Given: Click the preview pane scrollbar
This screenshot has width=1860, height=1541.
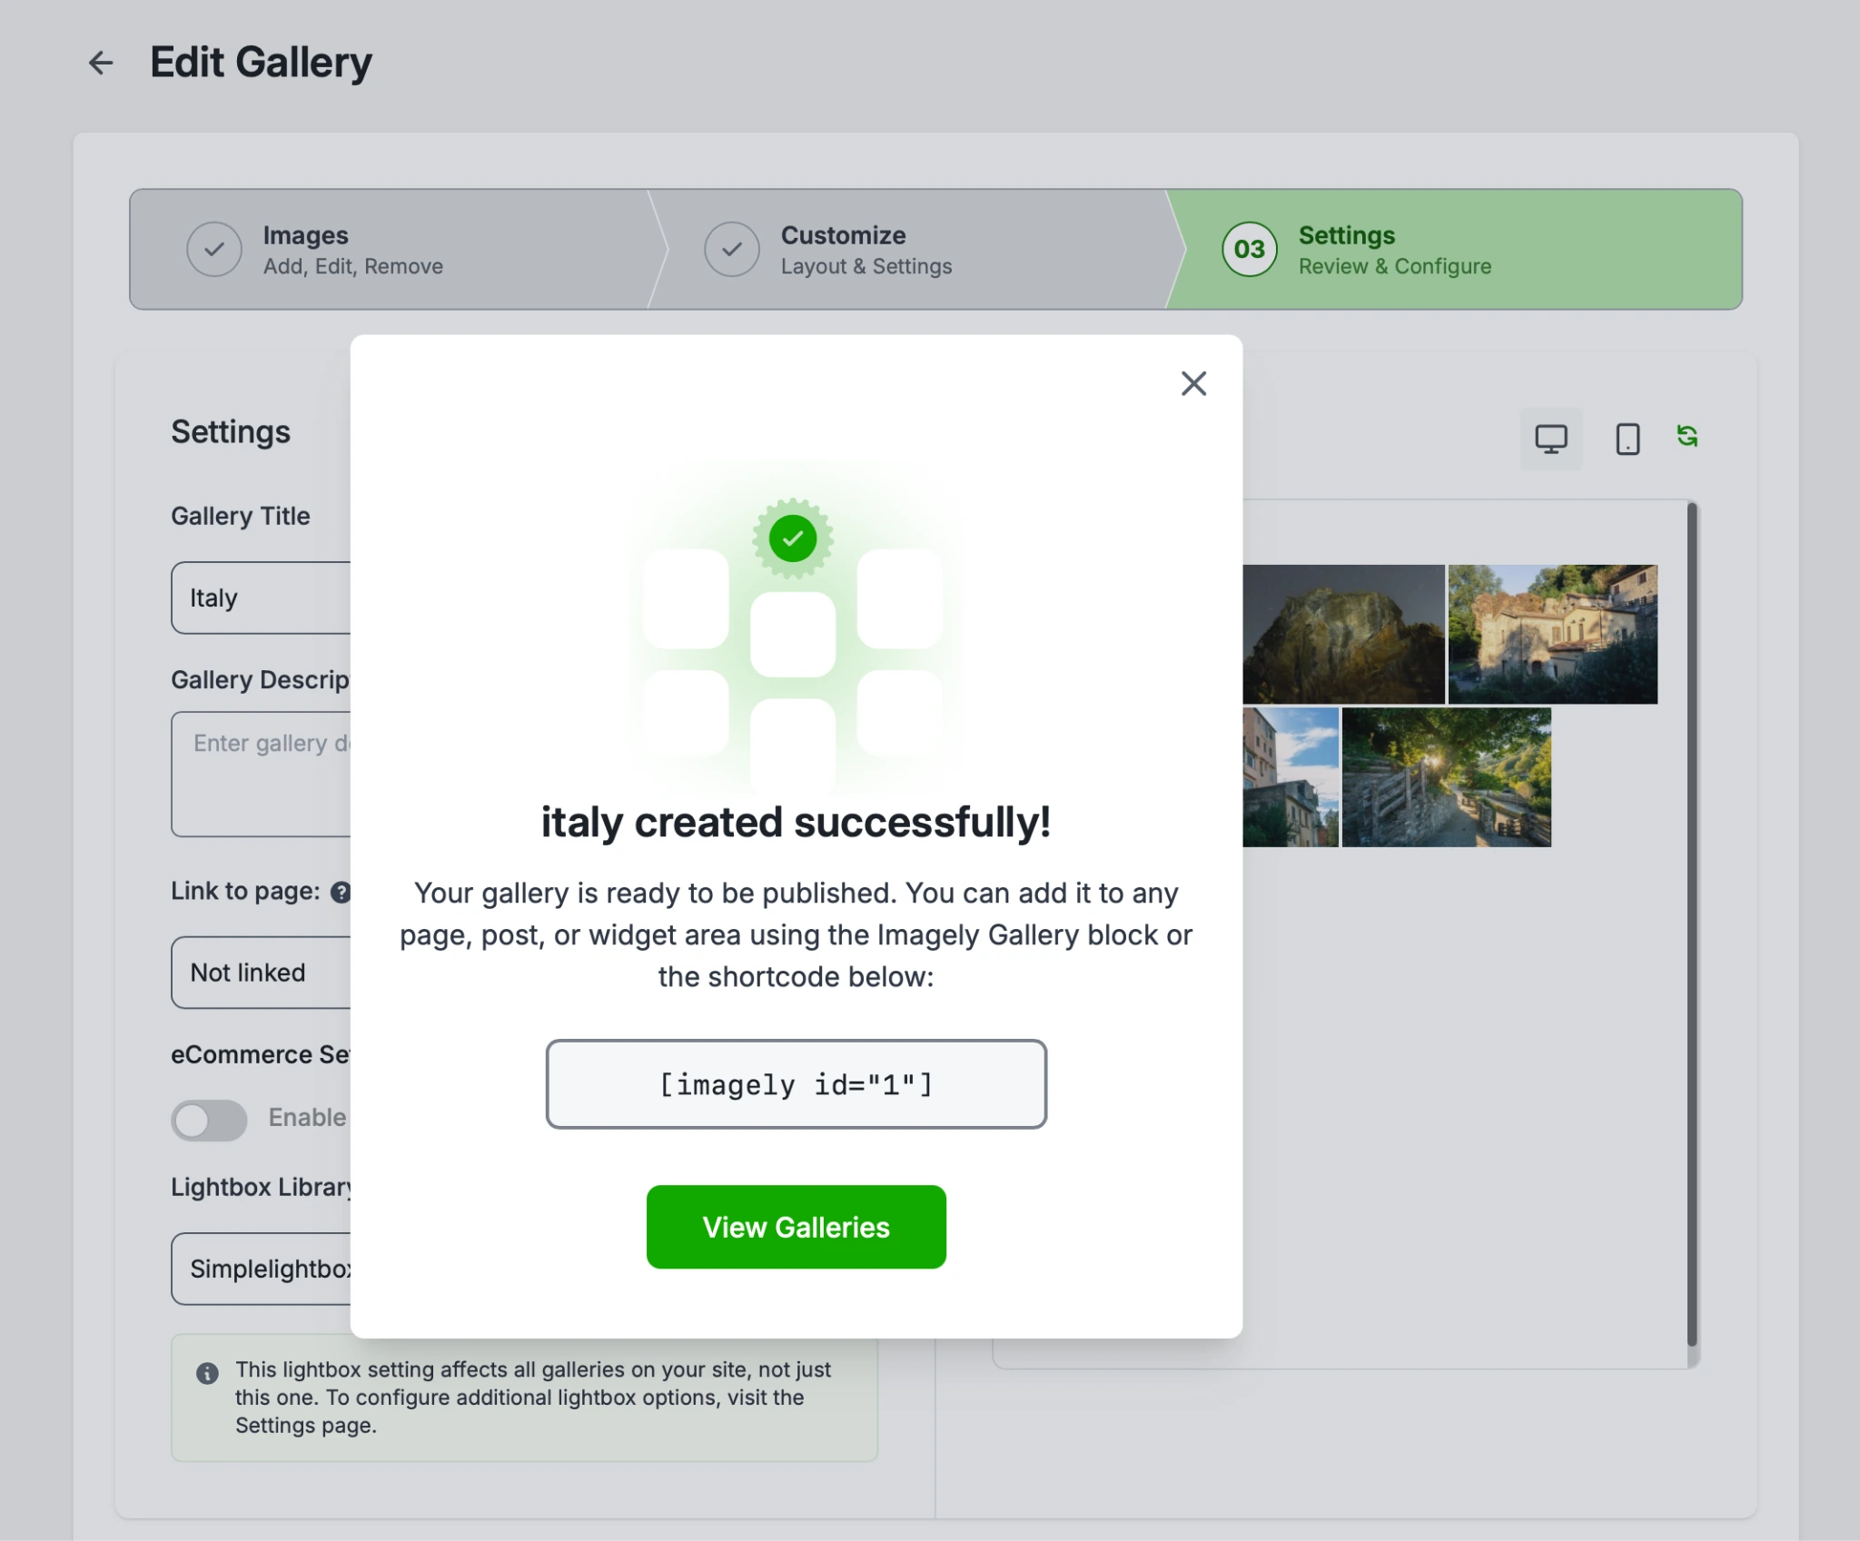Looking at the screenshot, I should pyautogui.click(x=1692, y=924).
